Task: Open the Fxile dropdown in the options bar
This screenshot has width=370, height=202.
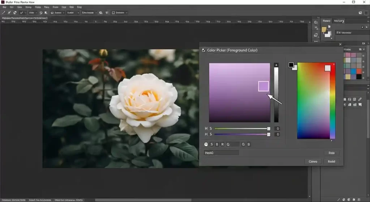Action: click(33, 13)
